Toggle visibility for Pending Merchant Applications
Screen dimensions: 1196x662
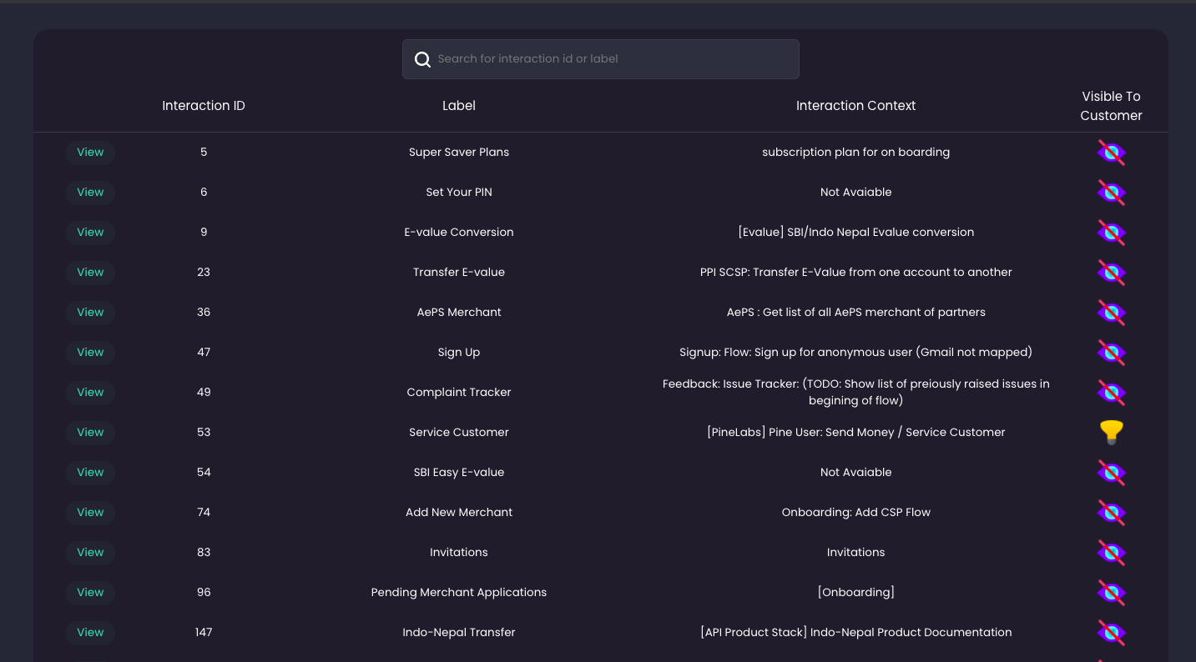pyautogui.click(x=1111, y=593)
